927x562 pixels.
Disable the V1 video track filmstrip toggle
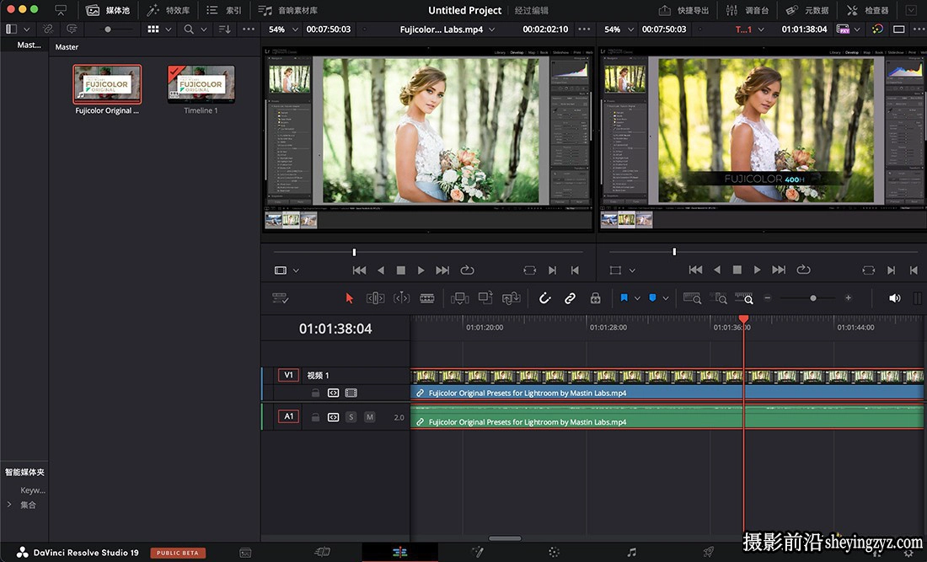click(351, 393)
